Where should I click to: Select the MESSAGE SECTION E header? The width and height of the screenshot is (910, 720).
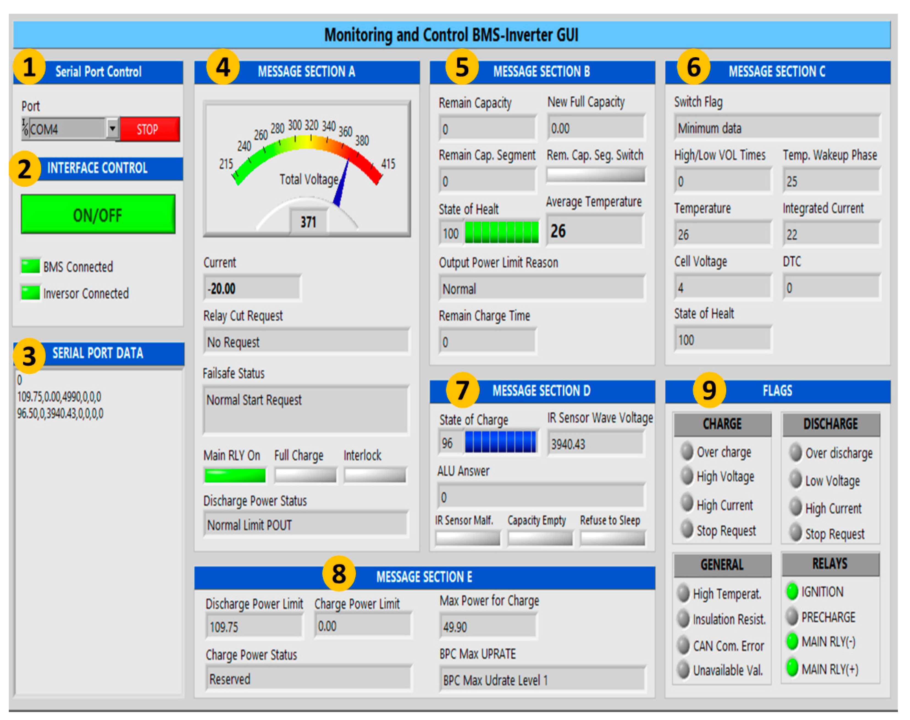424,577
